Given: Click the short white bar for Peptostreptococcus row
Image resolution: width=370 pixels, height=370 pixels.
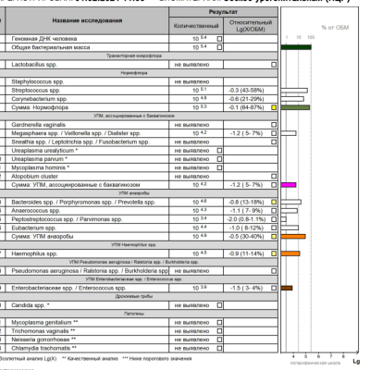Looking at the screenshot, I should tap(284, 219).
